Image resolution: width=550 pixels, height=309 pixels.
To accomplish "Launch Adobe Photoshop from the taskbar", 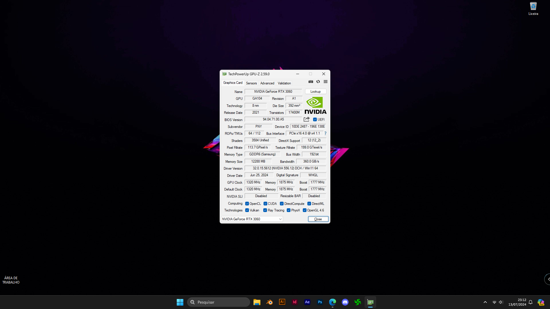I will tap(320, 302).
